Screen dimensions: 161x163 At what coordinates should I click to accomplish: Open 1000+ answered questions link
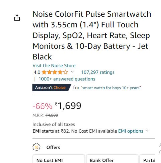67,79
